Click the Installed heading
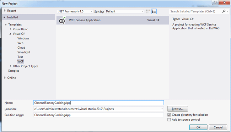The height and width of the screenshot is (132, 231). [12, 17]
